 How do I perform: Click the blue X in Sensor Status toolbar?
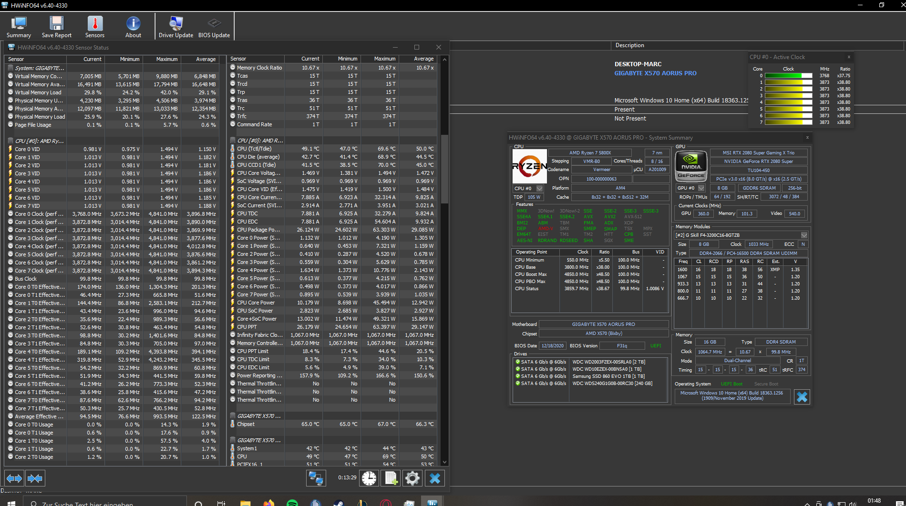pyautogui.click(x=435, y=478)
